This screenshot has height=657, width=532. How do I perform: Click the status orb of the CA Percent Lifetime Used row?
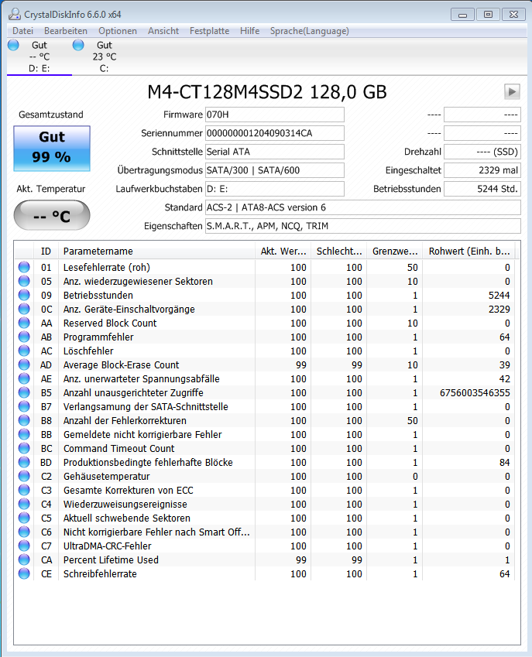tap(24, 559)
